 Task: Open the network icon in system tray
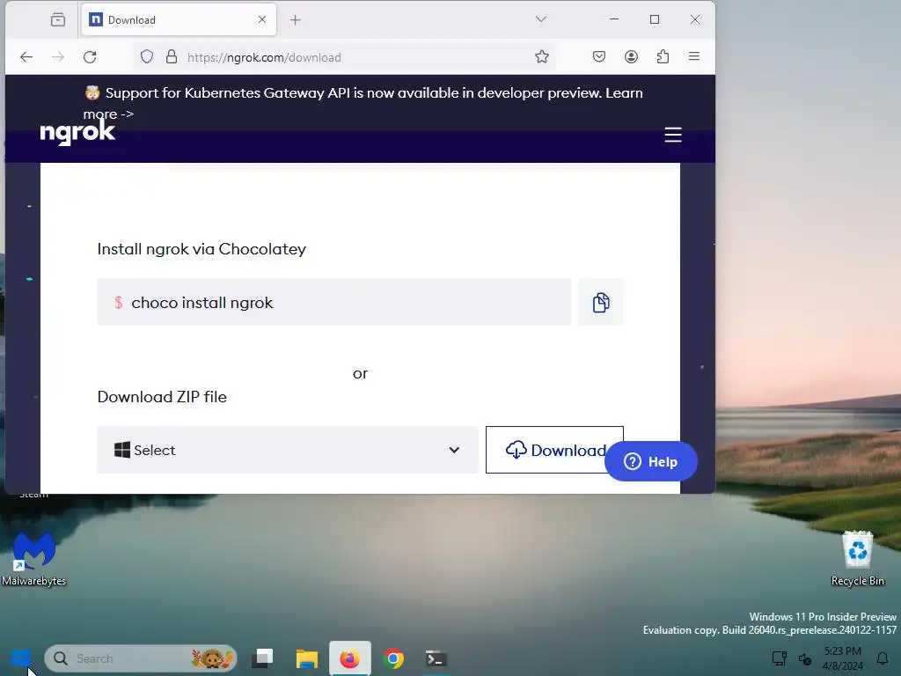point(780,658)
